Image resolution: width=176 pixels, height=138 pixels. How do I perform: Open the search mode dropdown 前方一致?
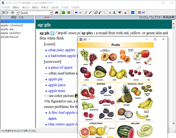(x=18, y=13)
